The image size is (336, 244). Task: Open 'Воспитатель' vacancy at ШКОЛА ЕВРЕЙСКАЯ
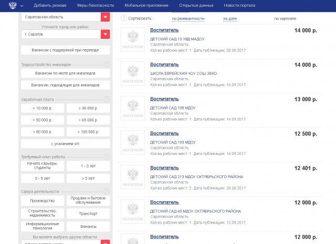pos(164,65)
